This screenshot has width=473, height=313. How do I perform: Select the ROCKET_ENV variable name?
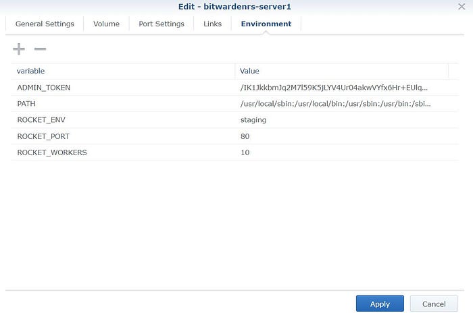coord(41,120)
